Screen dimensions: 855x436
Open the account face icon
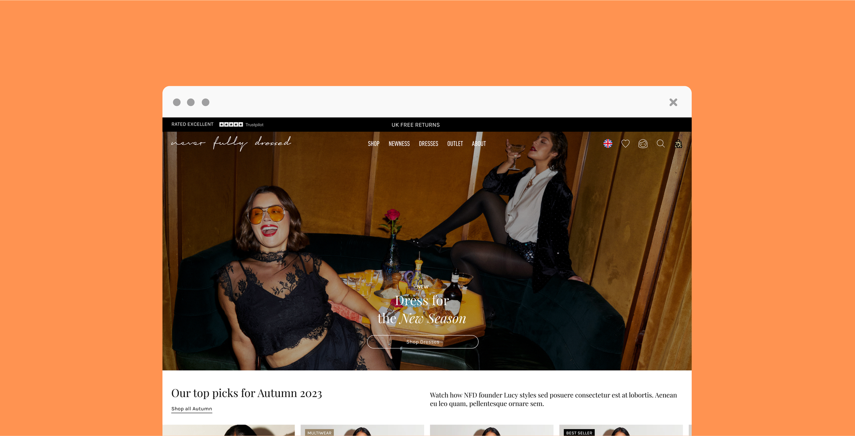(x=643, y=143)
